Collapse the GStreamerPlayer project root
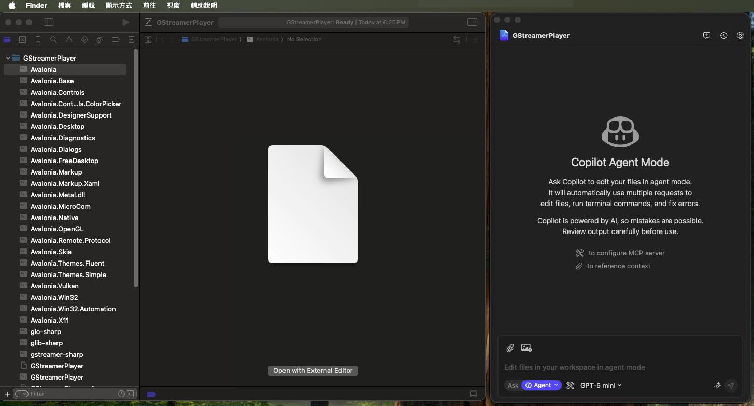 point(8,58)
